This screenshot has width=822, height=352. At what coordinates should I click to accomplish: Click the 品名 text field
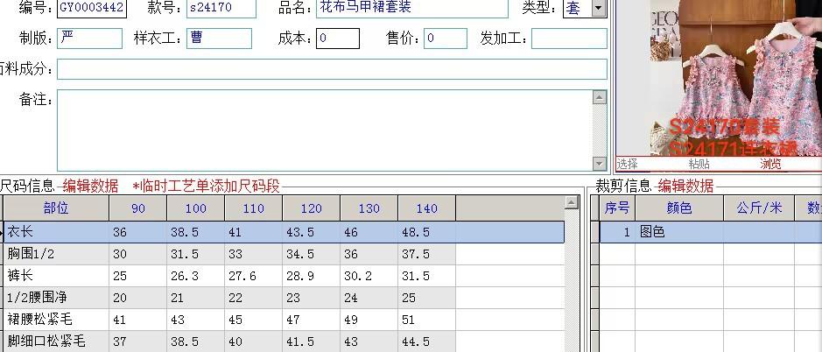411,9
